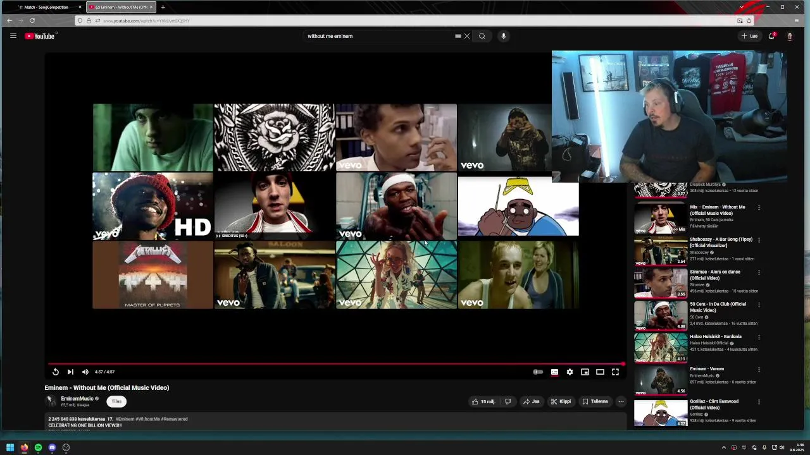Skip to the next video
Screen dimensions: 810x455
(x=70, y=372)
